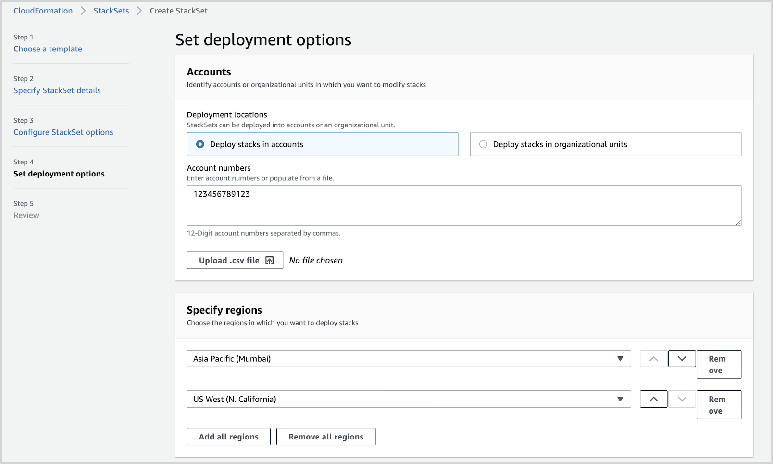Move Asia Pacific (Mumbai) down using down chevron
This screenshot has height=464, width=773.
[x=681, y=358]
